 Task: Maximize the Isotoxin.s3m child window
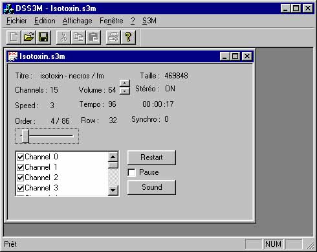tap(235, 56)
